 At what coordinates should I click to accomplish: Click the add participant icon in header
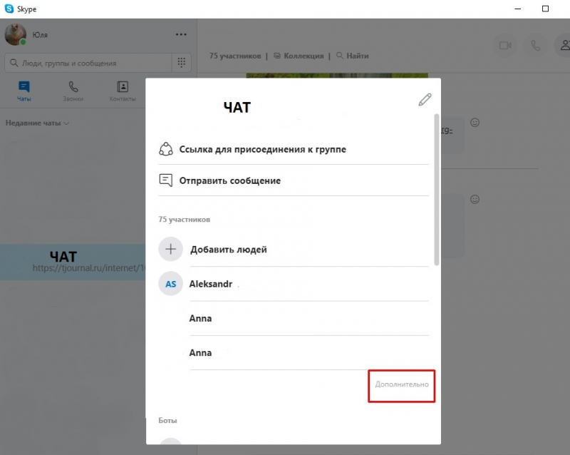pyautogui.click(x=564, y=46)
